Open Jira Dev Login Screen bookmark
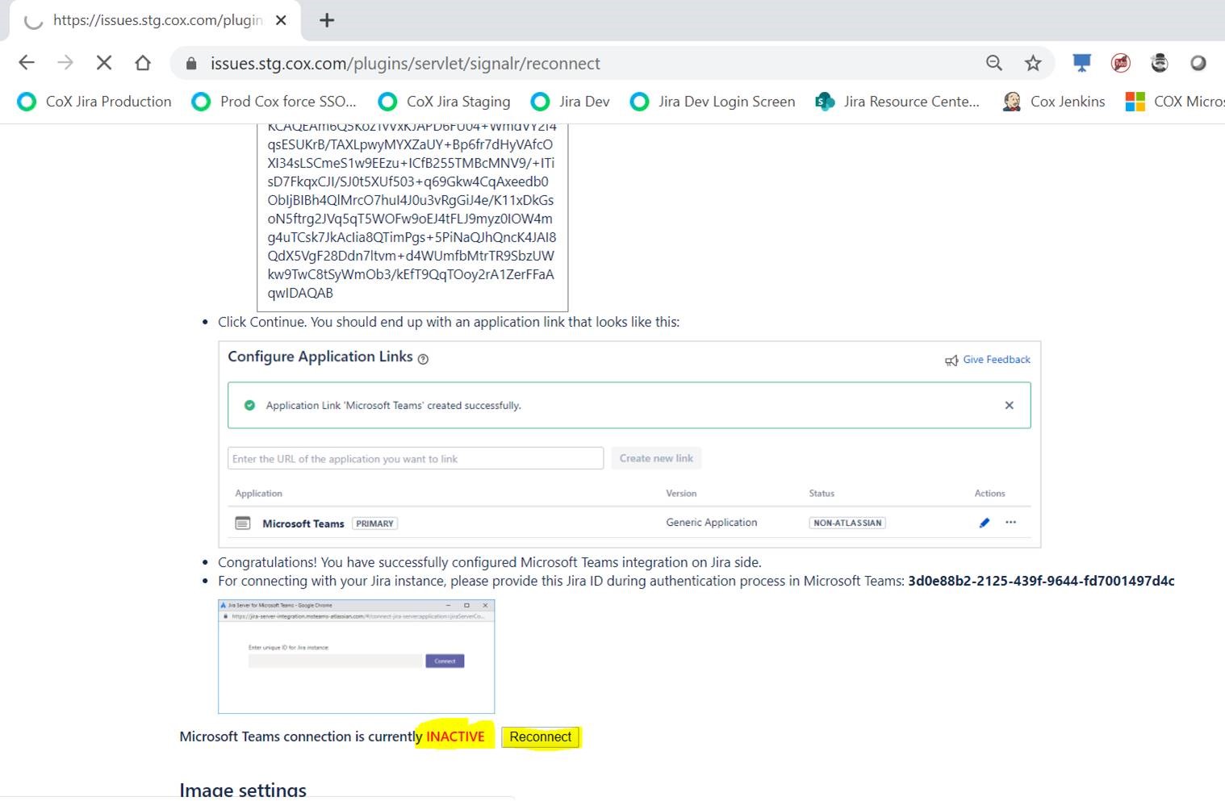 [712, 102]
